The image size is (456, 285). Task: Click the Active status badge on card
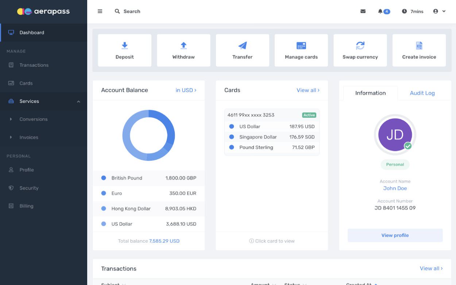(309, 115)
